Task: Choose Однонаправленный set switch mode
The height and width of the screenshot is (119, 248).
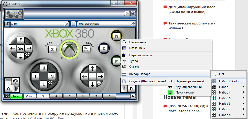Action: point(189,81)
